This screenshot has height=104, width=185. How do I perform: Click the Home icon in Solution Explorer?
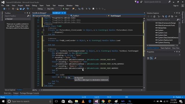point(154,16)
